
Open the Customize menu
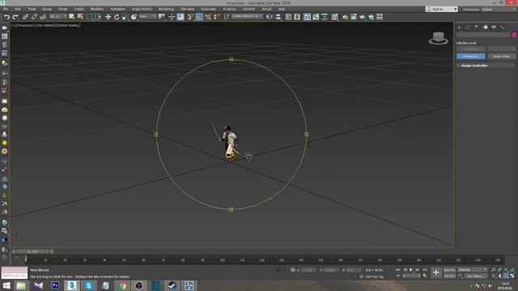pos(209,9)
